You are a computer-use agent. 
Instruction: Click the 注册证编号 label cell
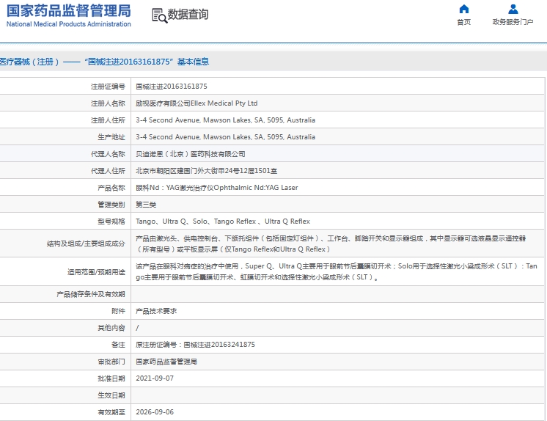click(108, 87)
